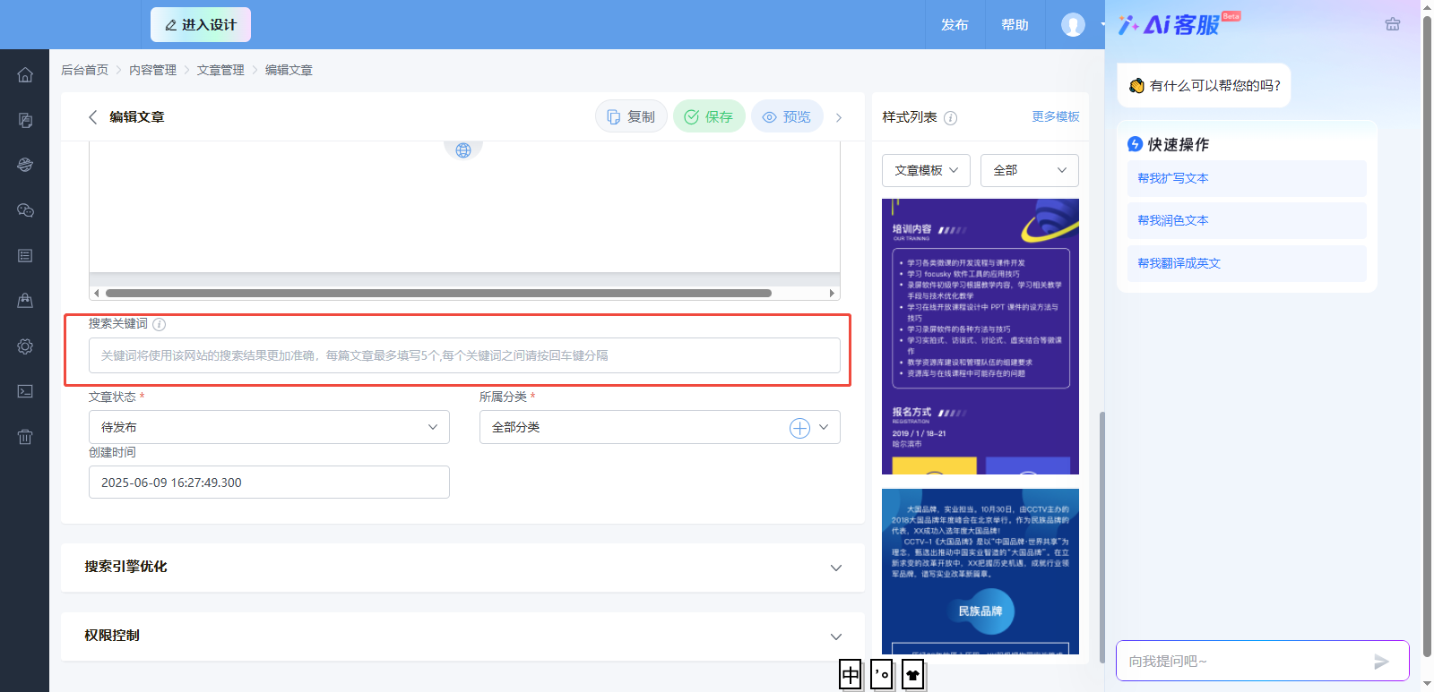Click the 进入设计 button
This screenshot has width=1434, height=692.
coord(201,25)
